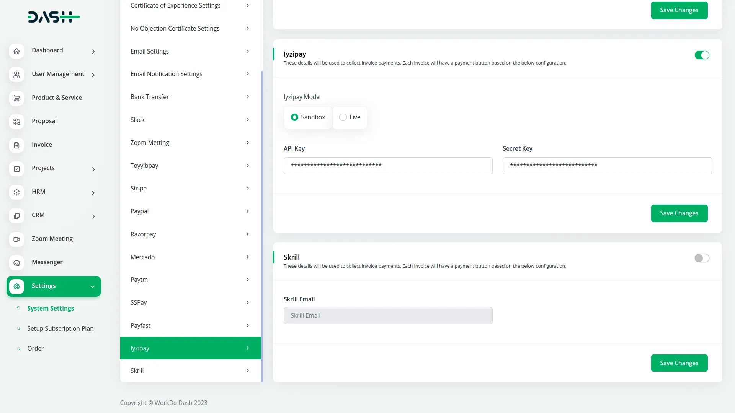The height and width of the screenshot is (413, 735).
Task: Click the Iyzipay API Key field
Action: point(388,166)
